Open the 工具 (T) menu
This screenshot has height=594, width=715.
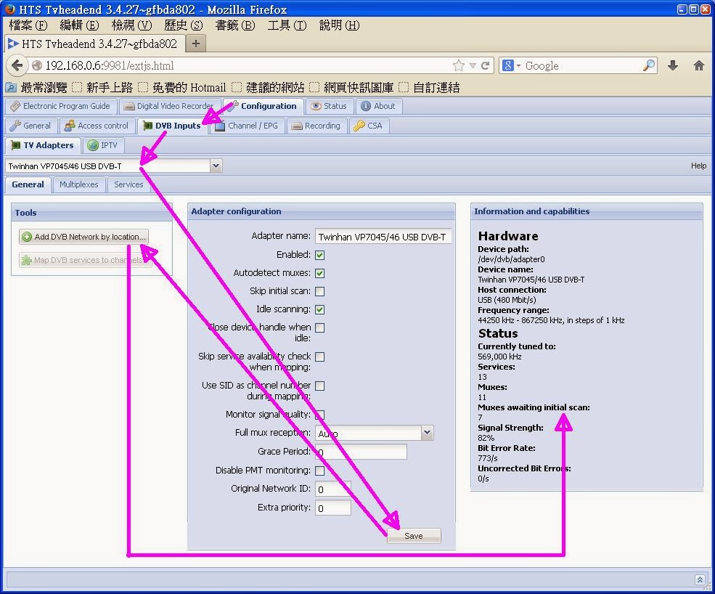tap(287, 25)
